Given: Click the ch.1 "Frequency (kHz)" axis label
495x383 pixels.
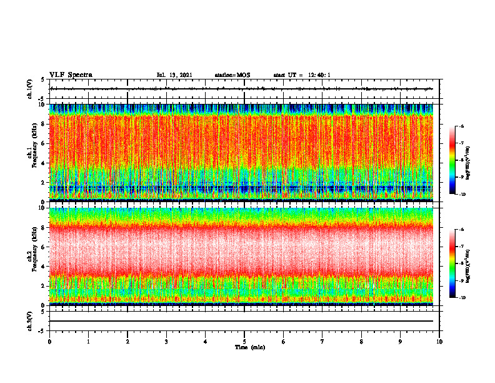Looking at the screenshot, I should coord(34,146).
